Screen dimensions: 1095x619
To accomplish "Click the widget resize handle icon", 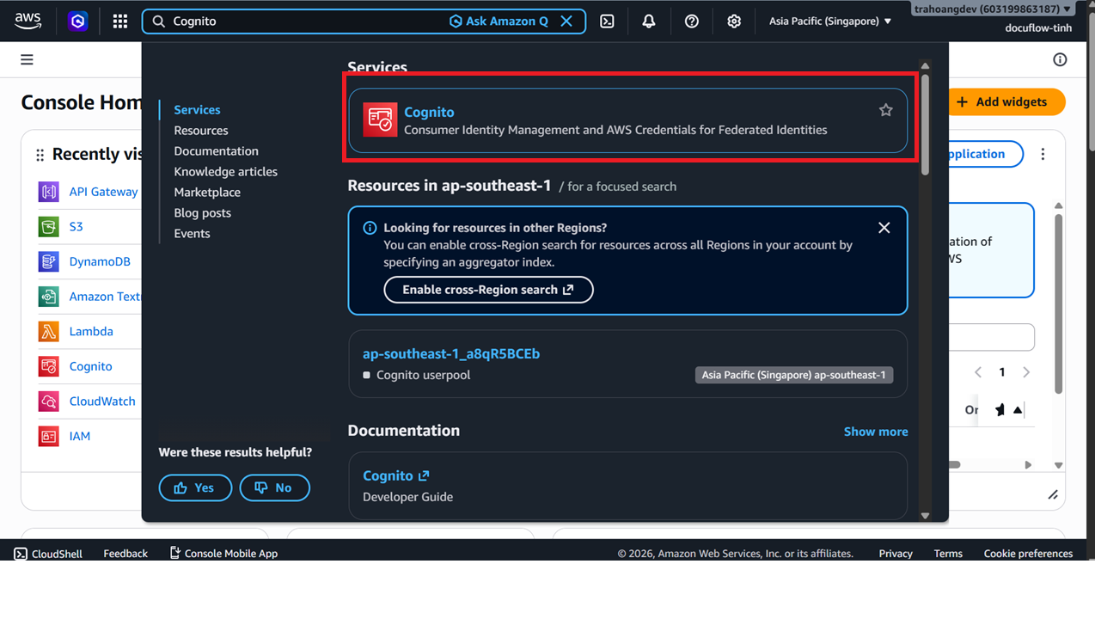I will (x=1053, y=494).
